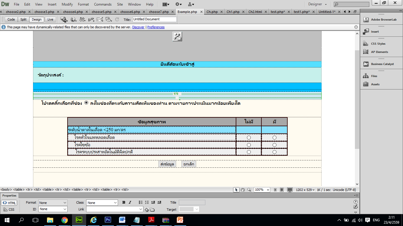The width and height of the screenshot is (403, 226).
Task: Select มี radio for โรคหัวใจและหลอดเลือด
Action: (274, 137)
